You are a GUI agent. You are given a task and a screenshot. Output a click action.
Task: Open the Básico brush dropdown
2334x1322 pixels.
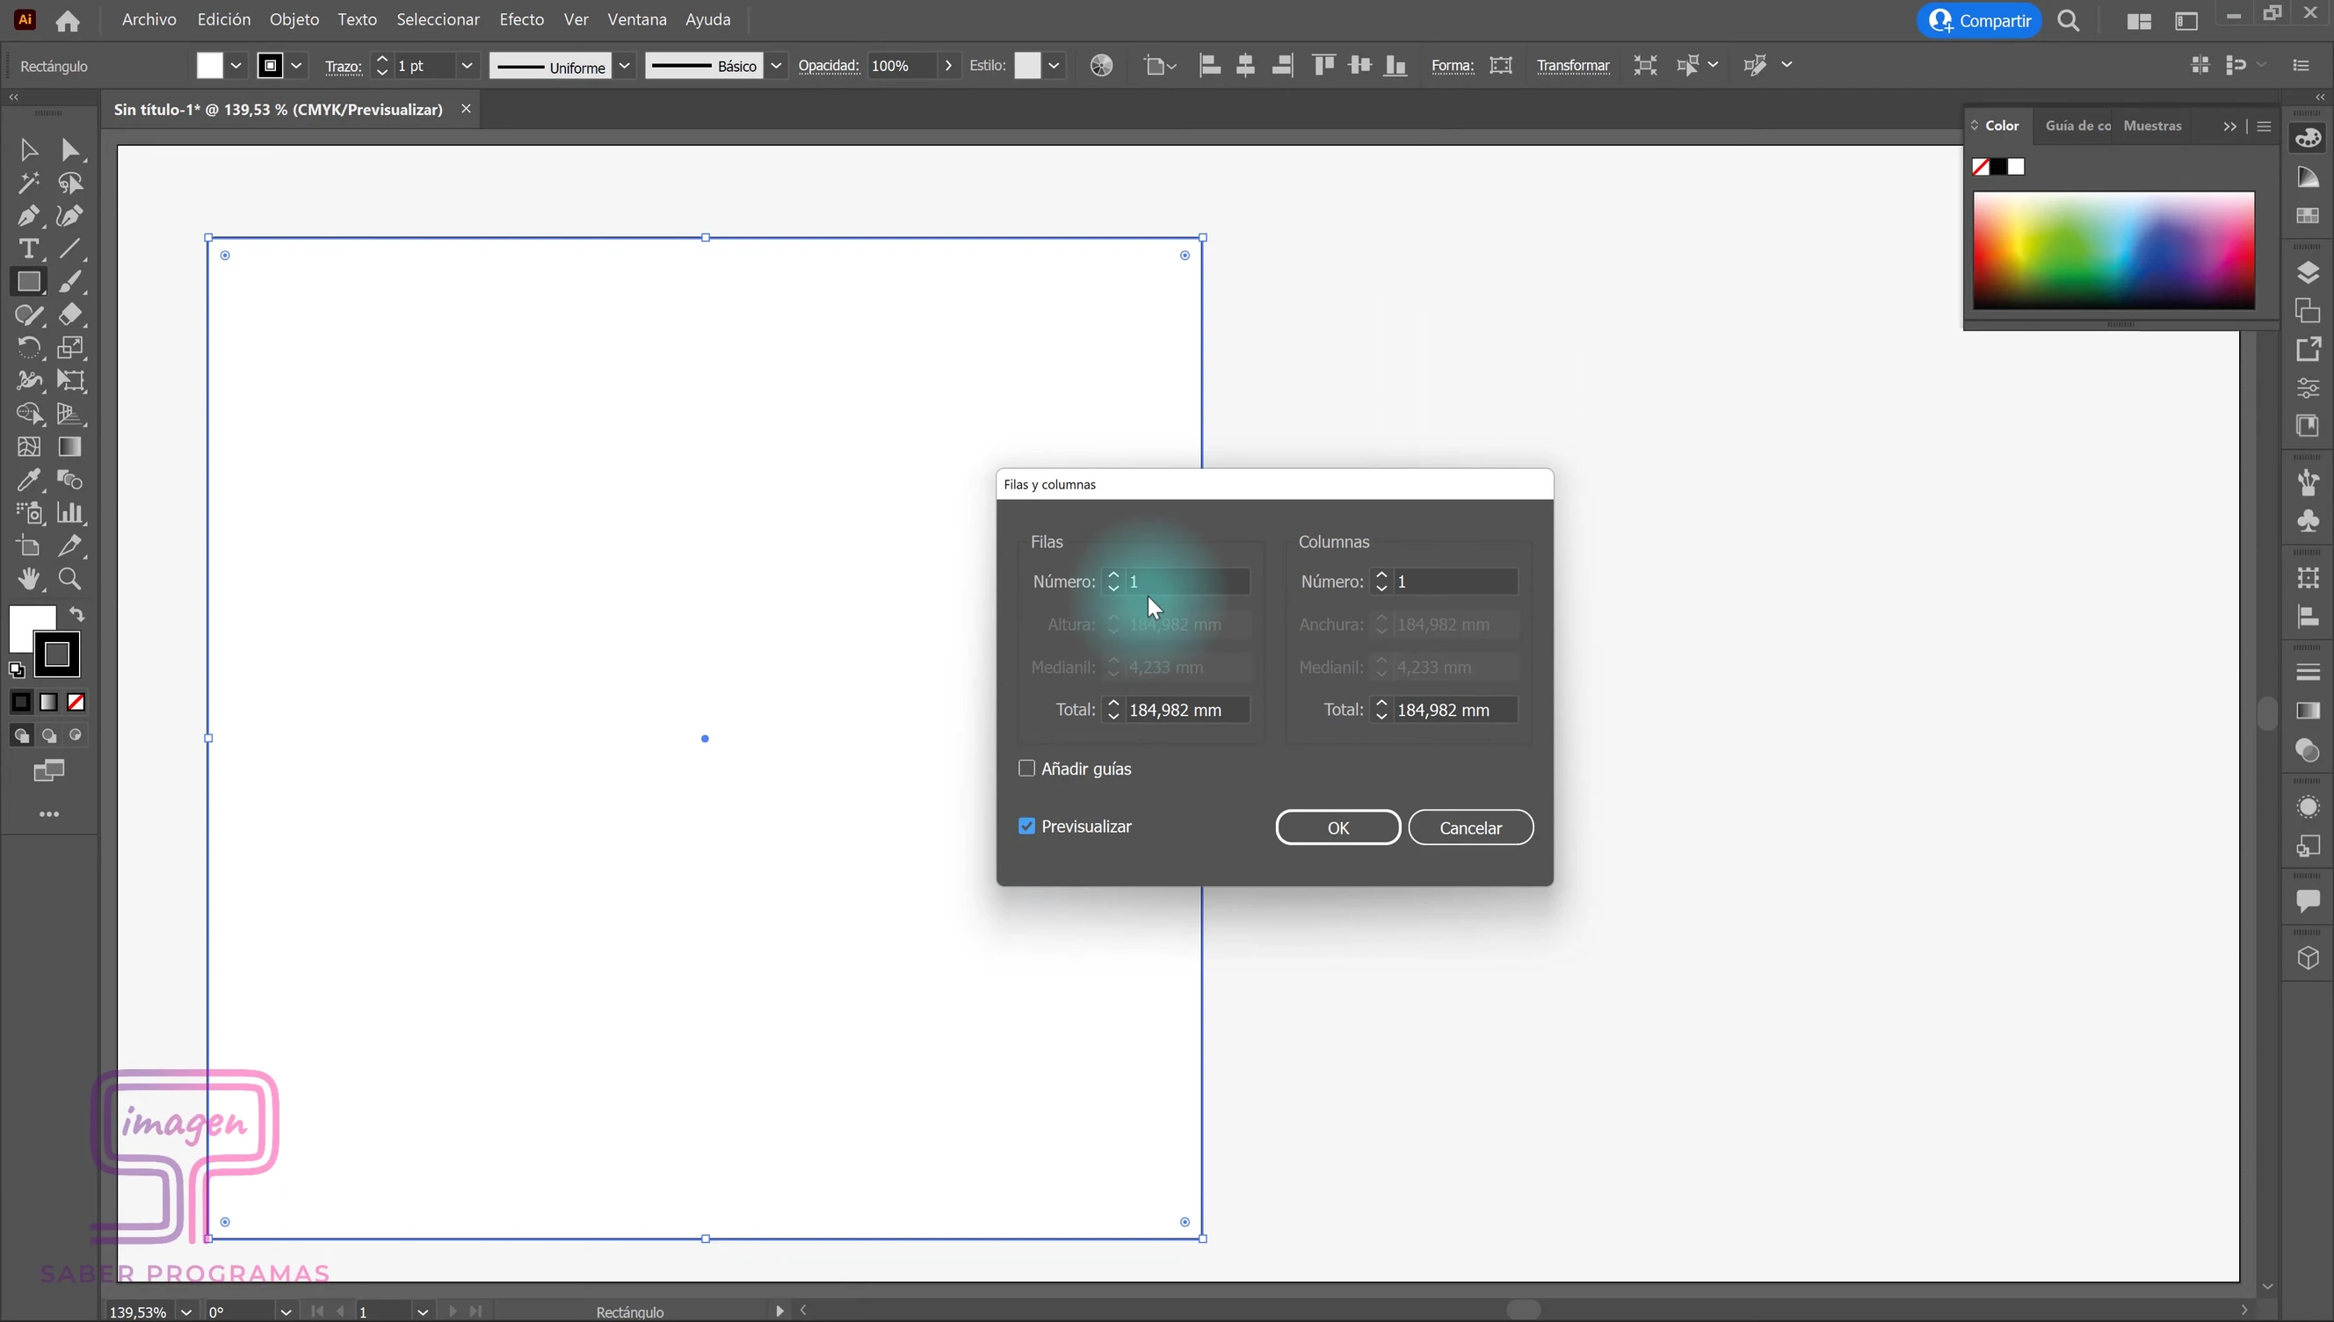point(776,65)
